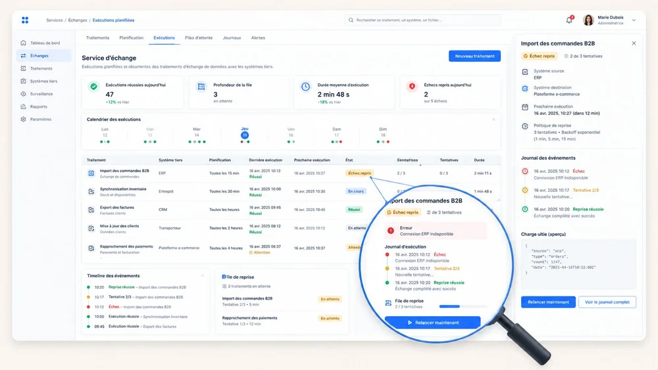
Task: Click En attente badge for Import des commandes B2B in File de reprise
Action: tap(330, 299)
